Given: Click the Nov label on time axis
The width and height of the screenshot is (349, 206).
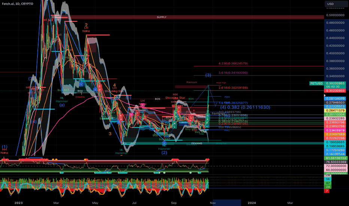Looking at the screenshot, I should [213, 203].
